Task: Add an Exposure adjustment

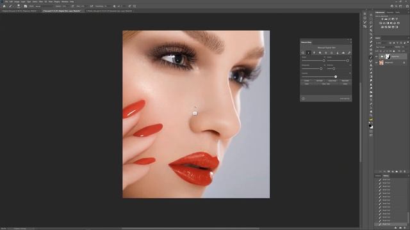Action: (393, 19)
